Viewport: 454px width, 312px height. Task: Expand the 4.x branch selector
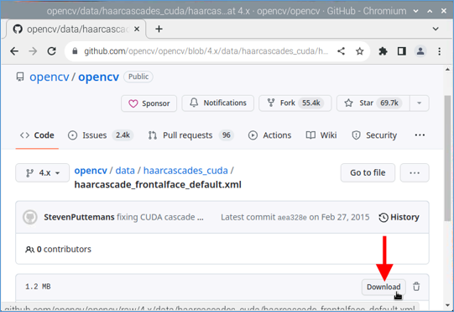(x=42, y=172)
